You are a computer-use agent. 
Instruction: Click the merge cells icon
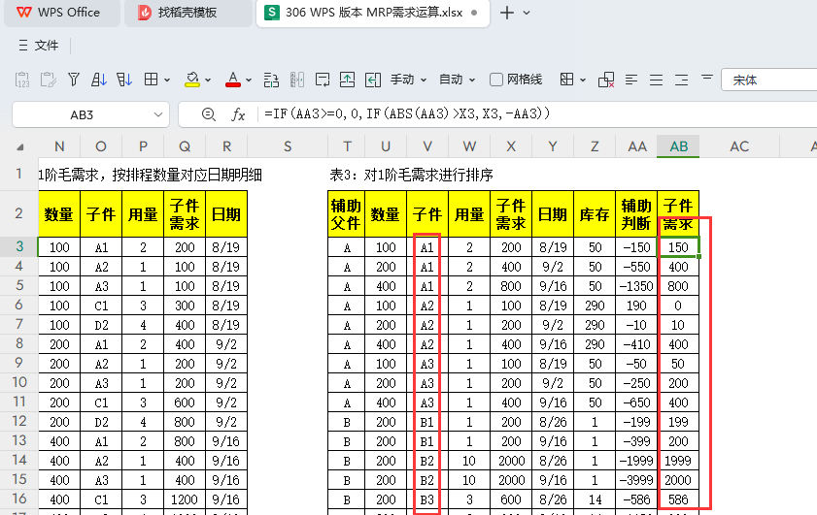pos(271,80)
